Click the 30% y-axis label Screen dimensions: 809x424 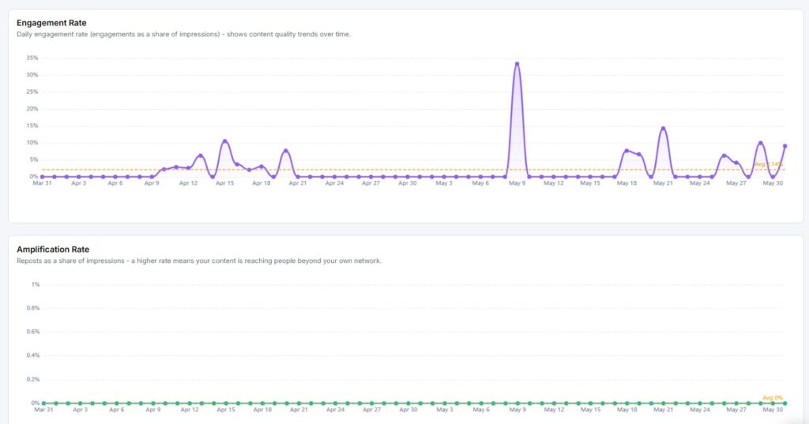click(x=32, y=75)
